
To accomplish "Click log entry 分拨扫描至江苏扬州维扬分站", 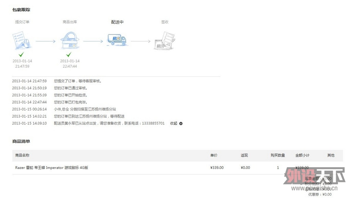I will 85,109.
